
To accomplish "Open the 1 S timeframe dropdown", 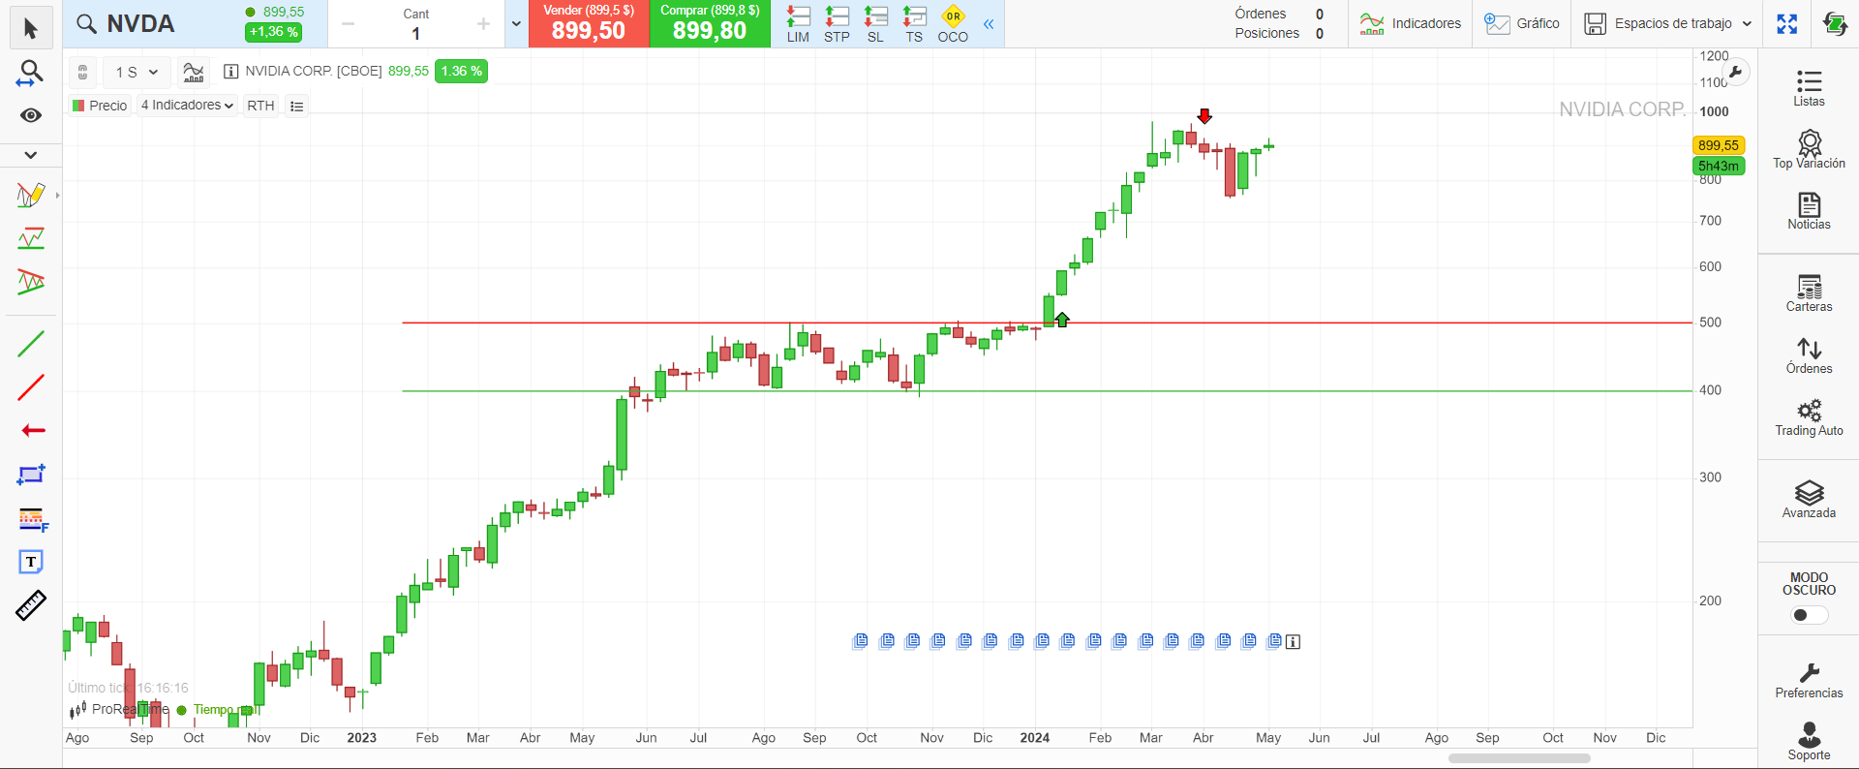I will pos(137,72).
